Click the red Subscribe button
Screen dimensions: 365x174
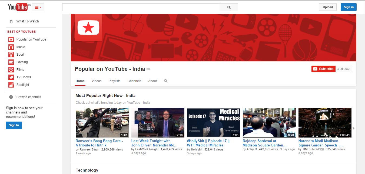point(323,69)
